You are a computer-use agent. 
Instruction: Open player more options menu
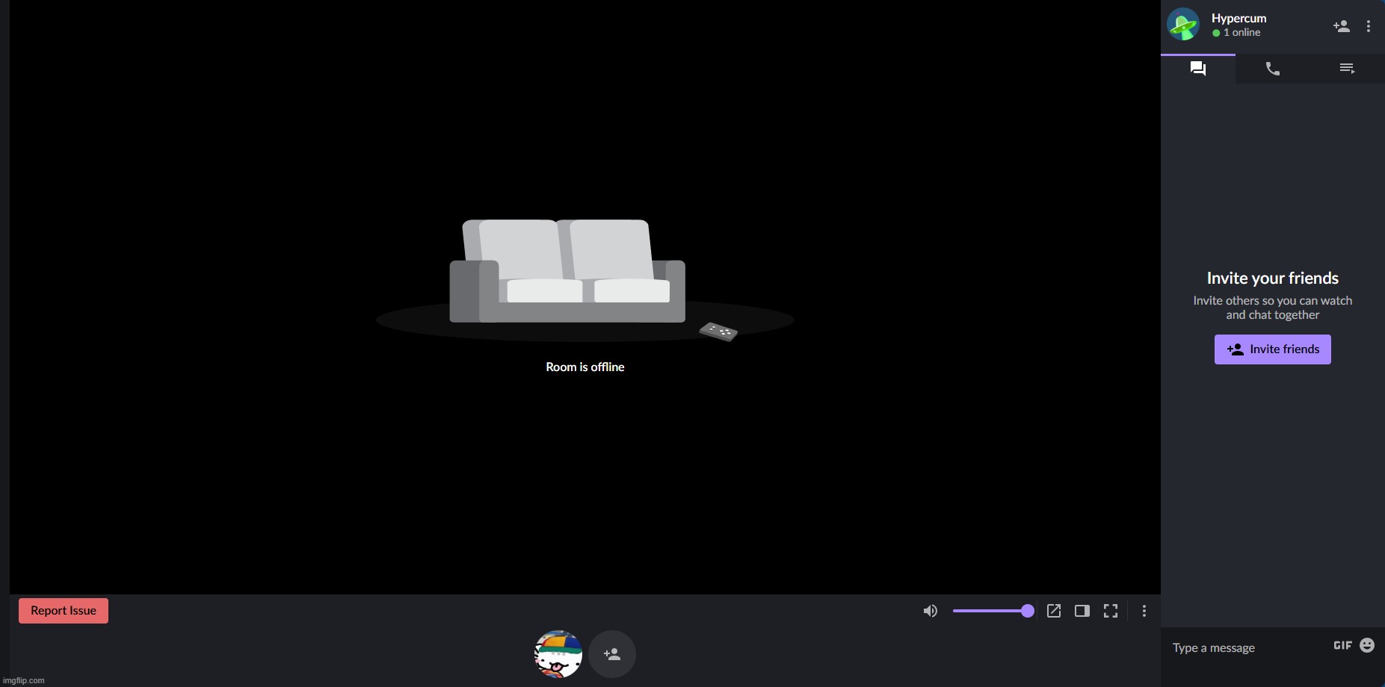click(x=1144, y=611)
